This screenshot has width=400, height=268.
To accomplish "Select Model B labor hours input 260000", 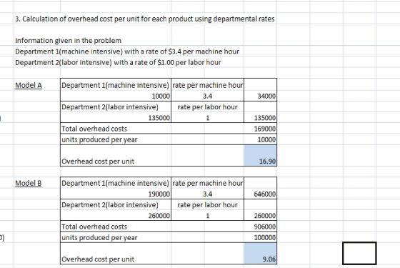I will [x=116, y=216].
